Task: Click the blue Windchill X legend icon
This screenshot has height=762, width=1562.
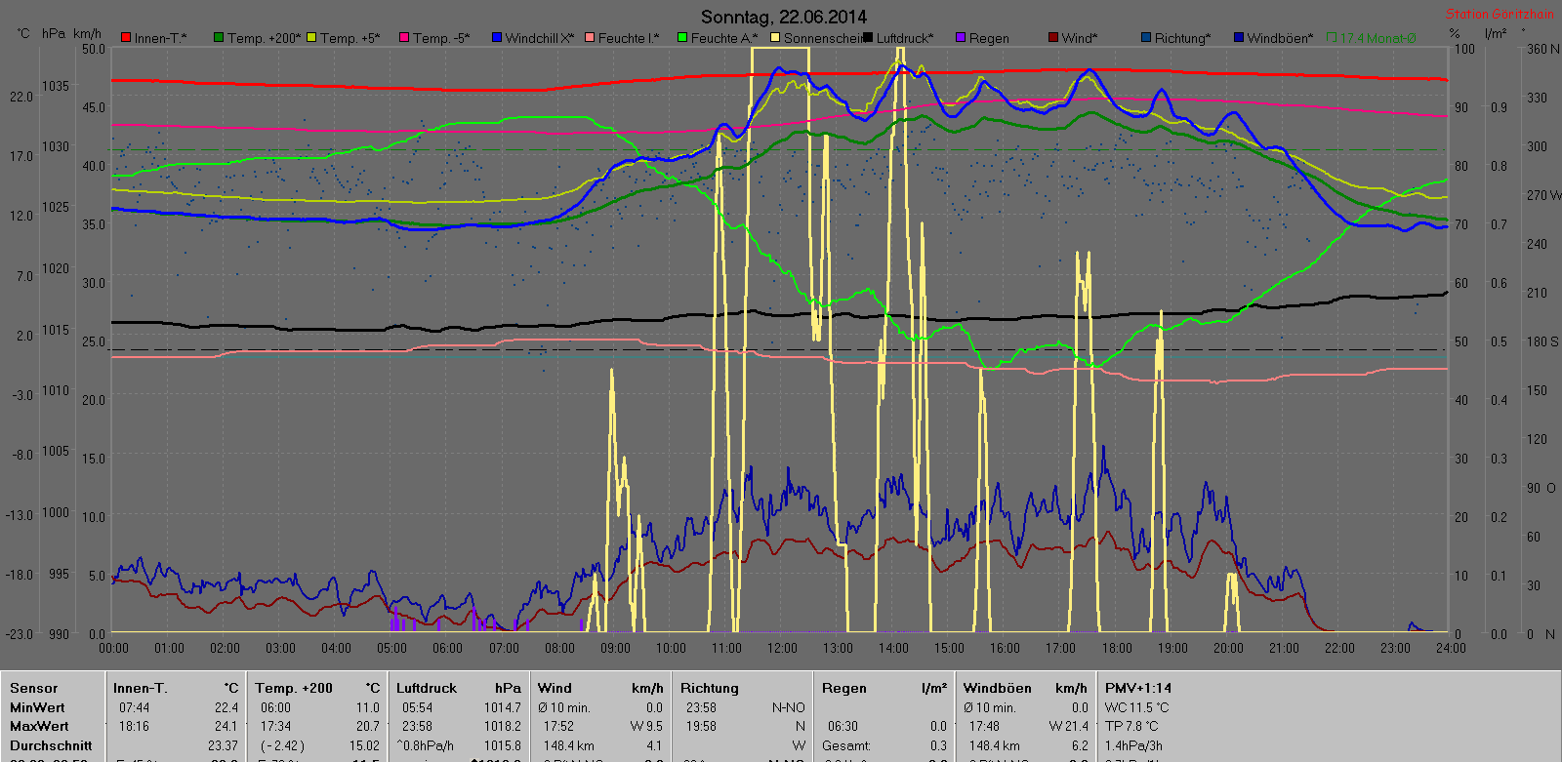Action: pyautogui.click(x=497, y=38)
